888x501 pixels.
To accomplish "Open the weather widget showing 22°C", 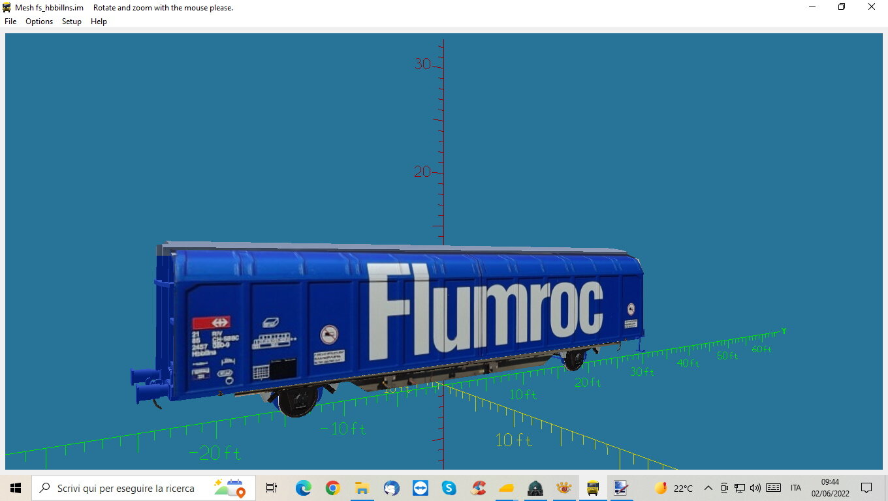I will 673,488.
